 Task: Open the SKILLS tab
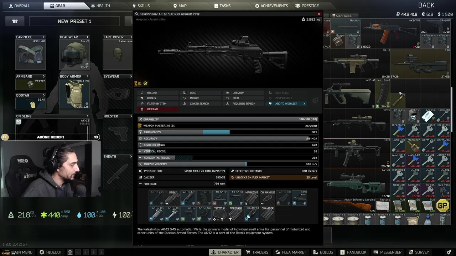pos(141,6)
